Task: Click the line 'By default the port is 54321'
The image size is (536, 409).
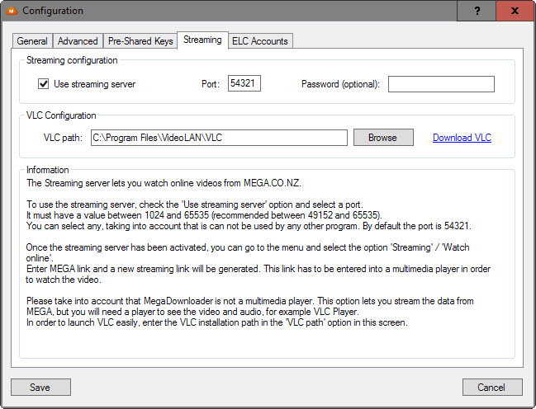Action: click(x=417, y=226)
